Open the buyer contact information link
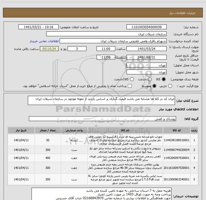 click(x=44, y=41)
